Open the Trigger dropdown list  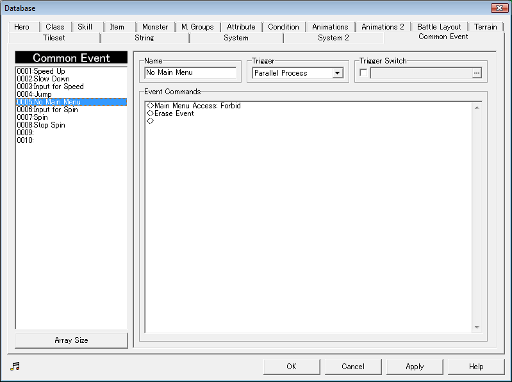click(x=338, y=73)
